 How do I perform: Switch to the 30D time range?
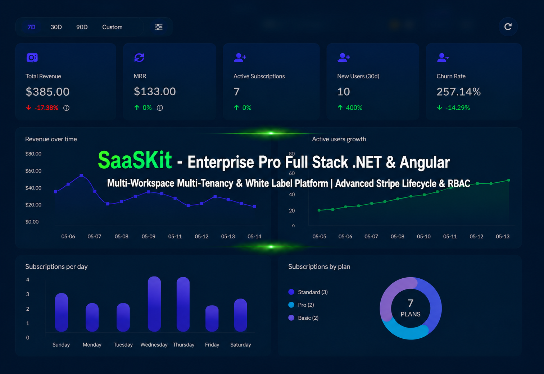tap(56, 27)
